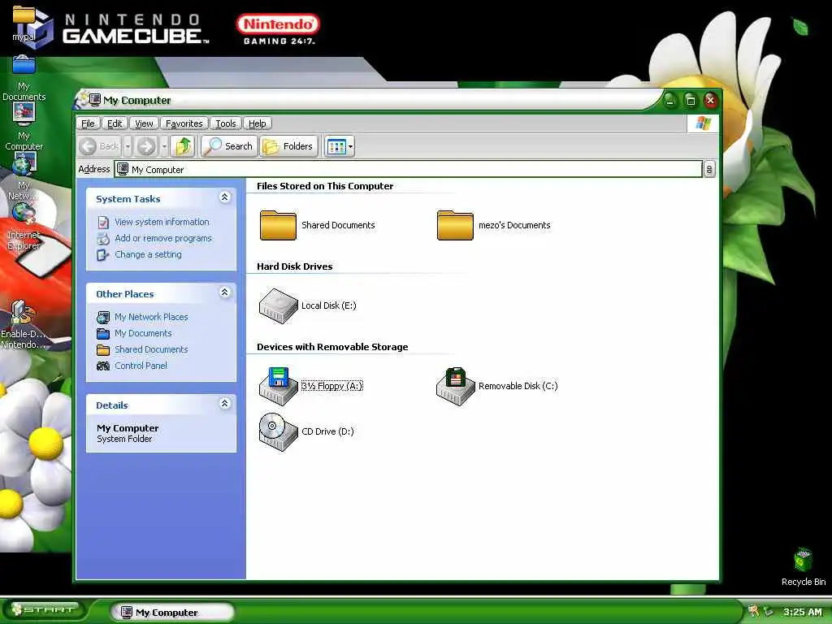Click Files Stored on This Computer heading

tap(325, 186)
